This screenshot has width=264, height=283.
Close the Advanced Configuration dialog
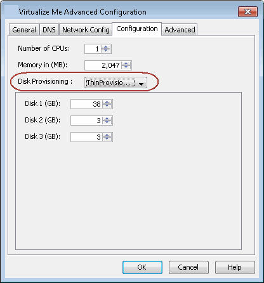(247, 11)
